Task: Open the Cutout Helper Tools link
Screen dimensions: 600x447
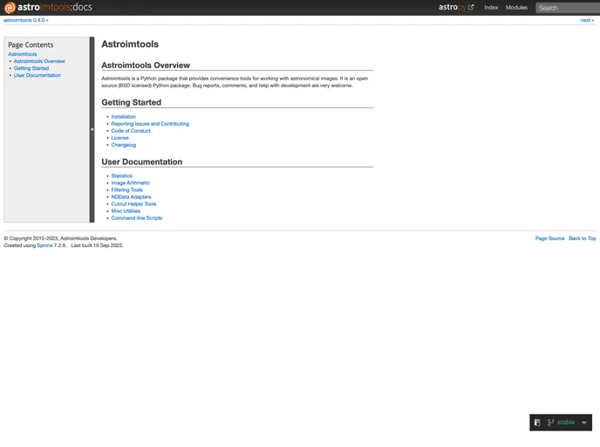Action: [x=133, y=203]
